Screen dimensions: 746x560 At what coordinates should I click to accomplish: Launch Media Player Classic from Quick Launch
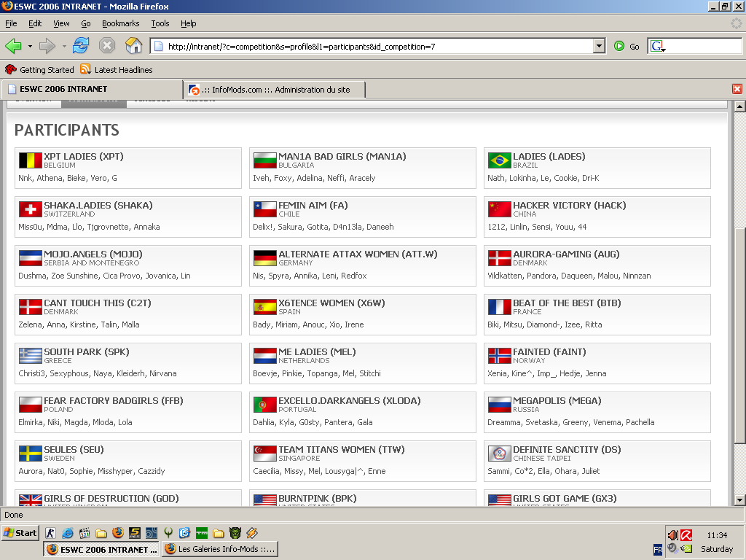[85, 533]
